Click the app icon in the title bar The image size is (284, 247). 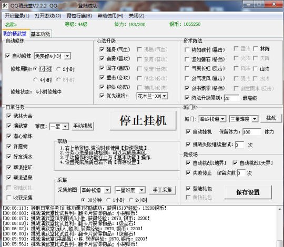pos(5,6)
